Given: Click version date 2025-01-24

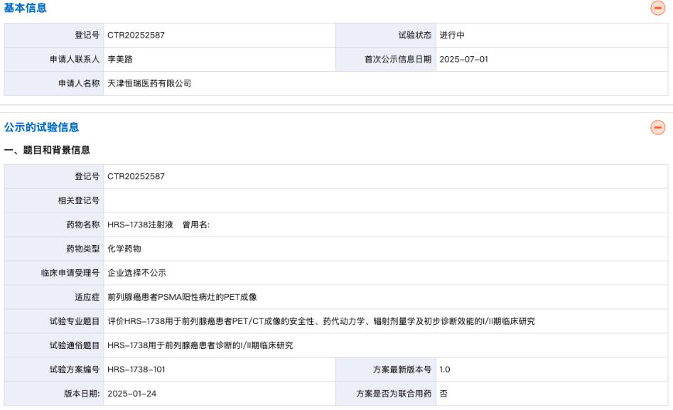Looking at the screenshot, I should point(131,394).
